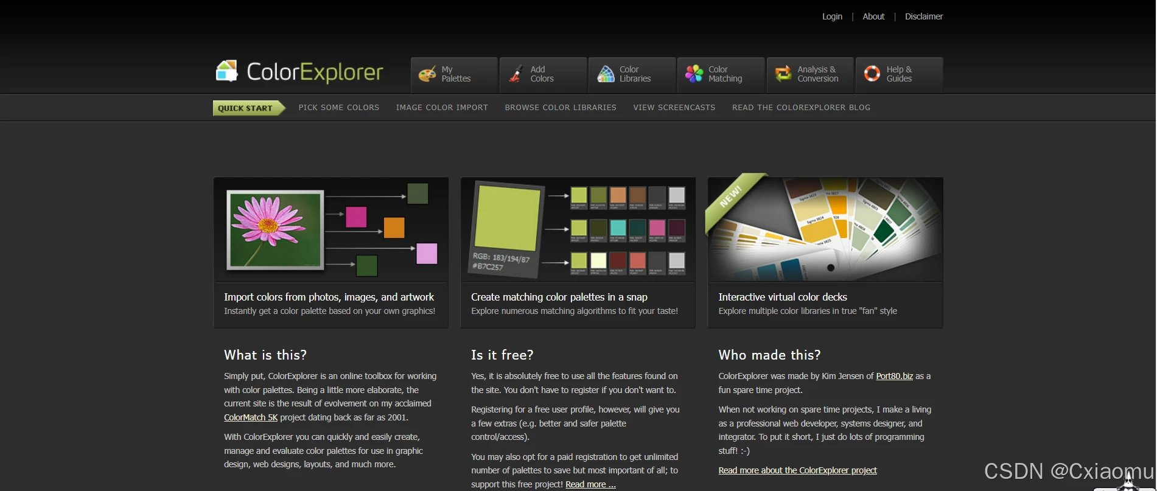Image resolution: width=1157 pixels, height=491 pixels.
Task: Click the 'Is it free?' heading
Action: [x=502, y=355]
